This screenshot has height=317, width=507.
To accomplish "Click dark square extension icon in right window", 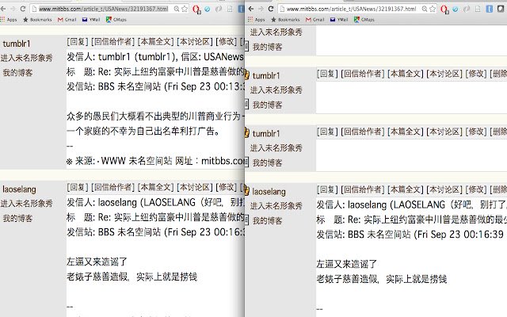I will [501, 9].
